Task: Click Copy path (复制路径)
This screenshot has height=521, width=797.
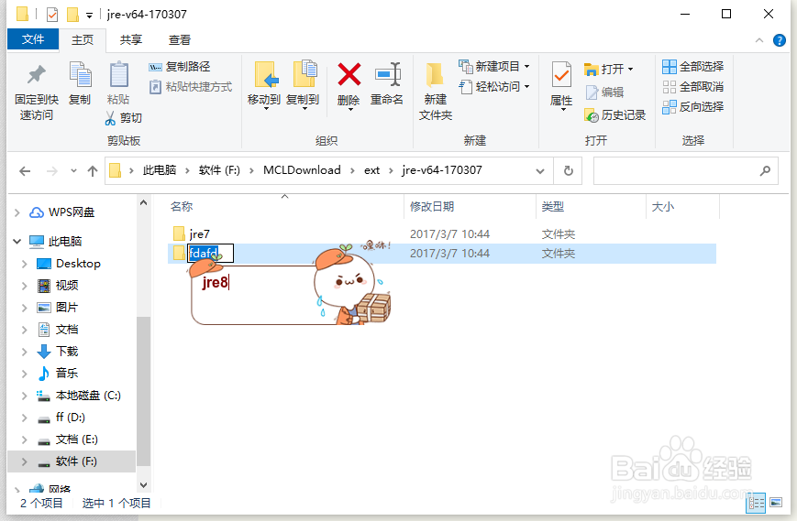Action: pos(180,67)
